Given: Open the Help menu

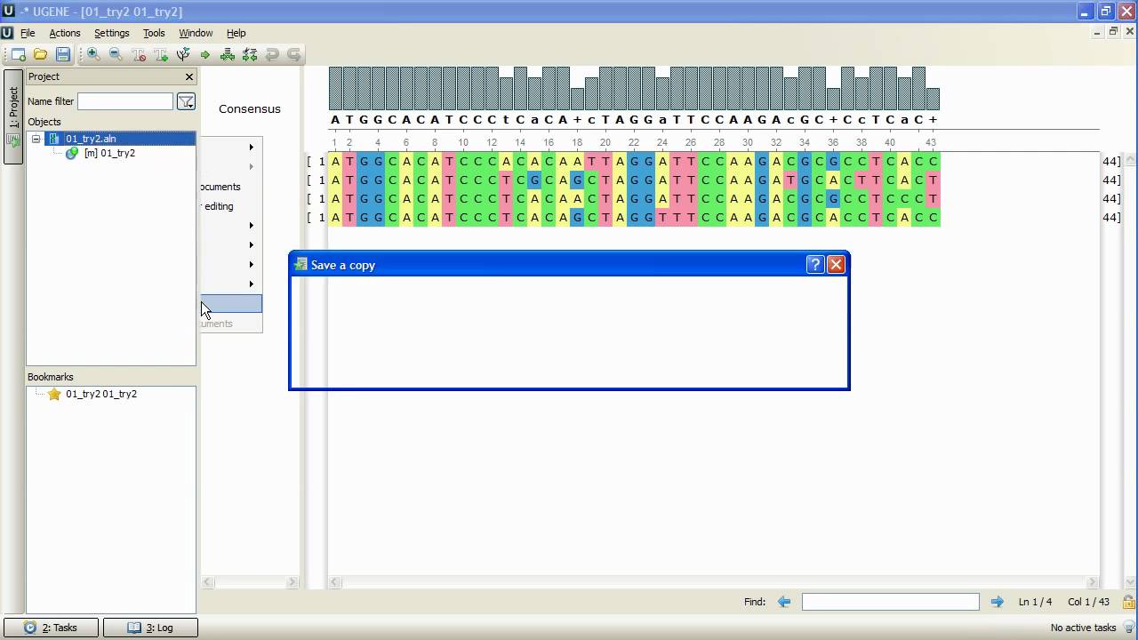Looking at the screenshot, I should pyautogui.click(x=236, y=33).
